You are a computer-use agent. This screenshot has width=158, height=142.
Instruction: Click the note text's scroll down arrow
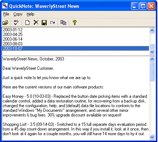click(x=152, y=137)
